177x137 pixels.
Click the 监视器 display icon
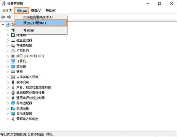13,67
